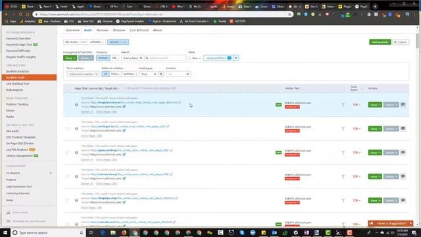This screenshot has width=421, height=237.
Task: Switch to the About tab
Action: coord(158,30)
